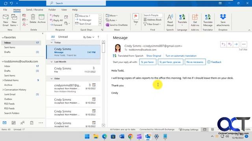
Task: Open the Tags flag button
Action: click(x=135, y=20)
